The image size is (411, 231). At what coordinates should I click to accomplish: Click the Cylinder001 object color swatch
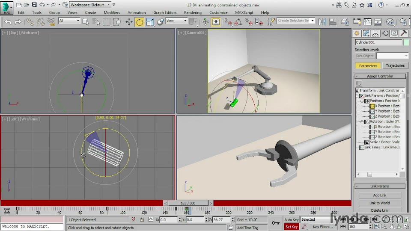point(406,42)
